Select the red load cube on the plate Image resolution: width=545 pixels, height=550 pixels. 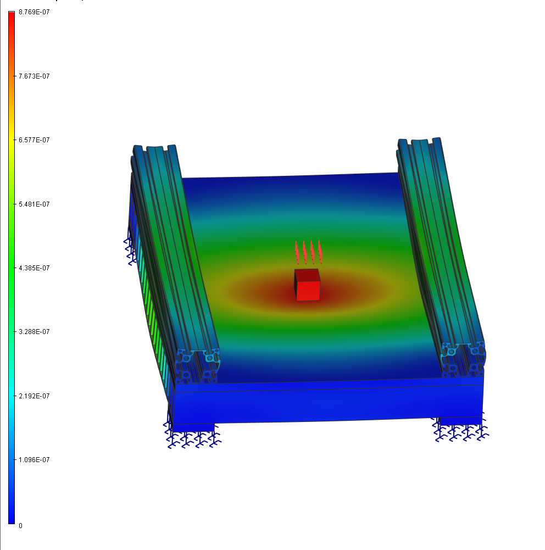(307, 285)
